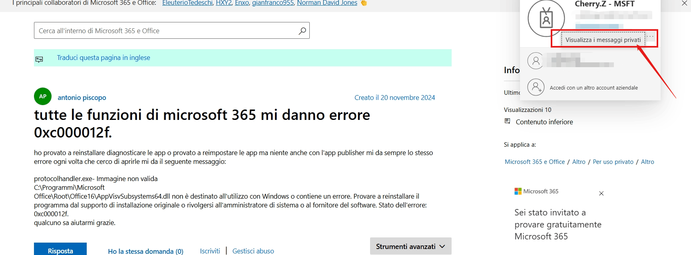Click Visualizza i messaggi privati
The image size is (691, 255).
(x=603, y=40)
